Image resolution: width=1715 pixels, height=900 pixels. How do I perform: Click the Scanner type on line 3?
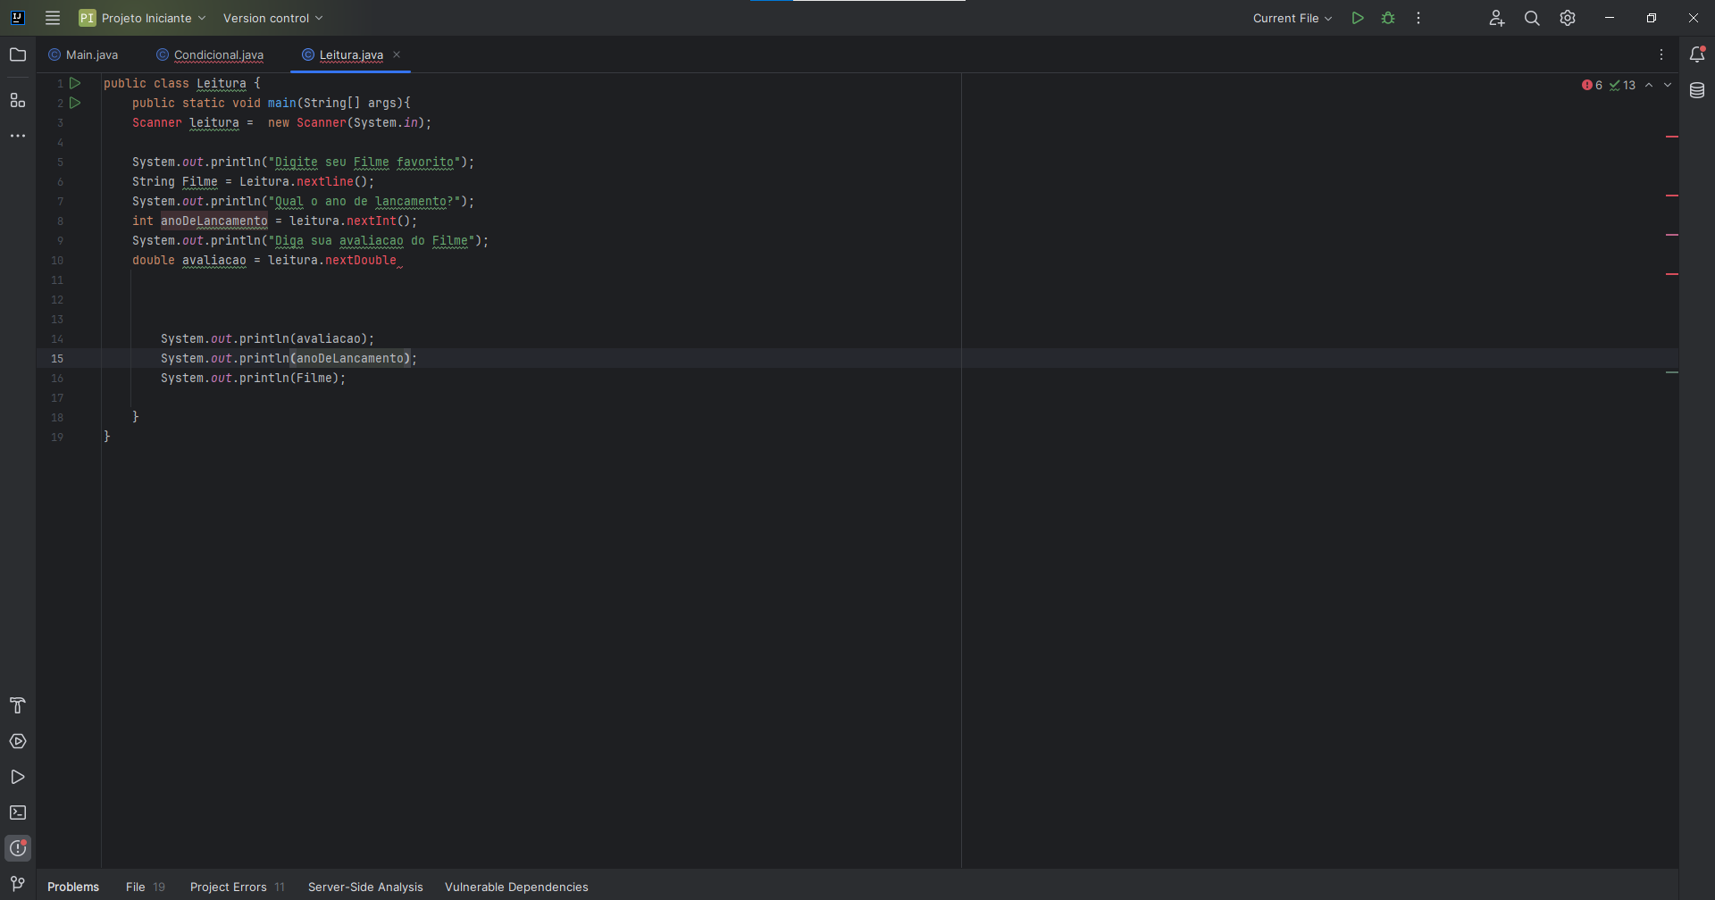(x=157, y=122)
